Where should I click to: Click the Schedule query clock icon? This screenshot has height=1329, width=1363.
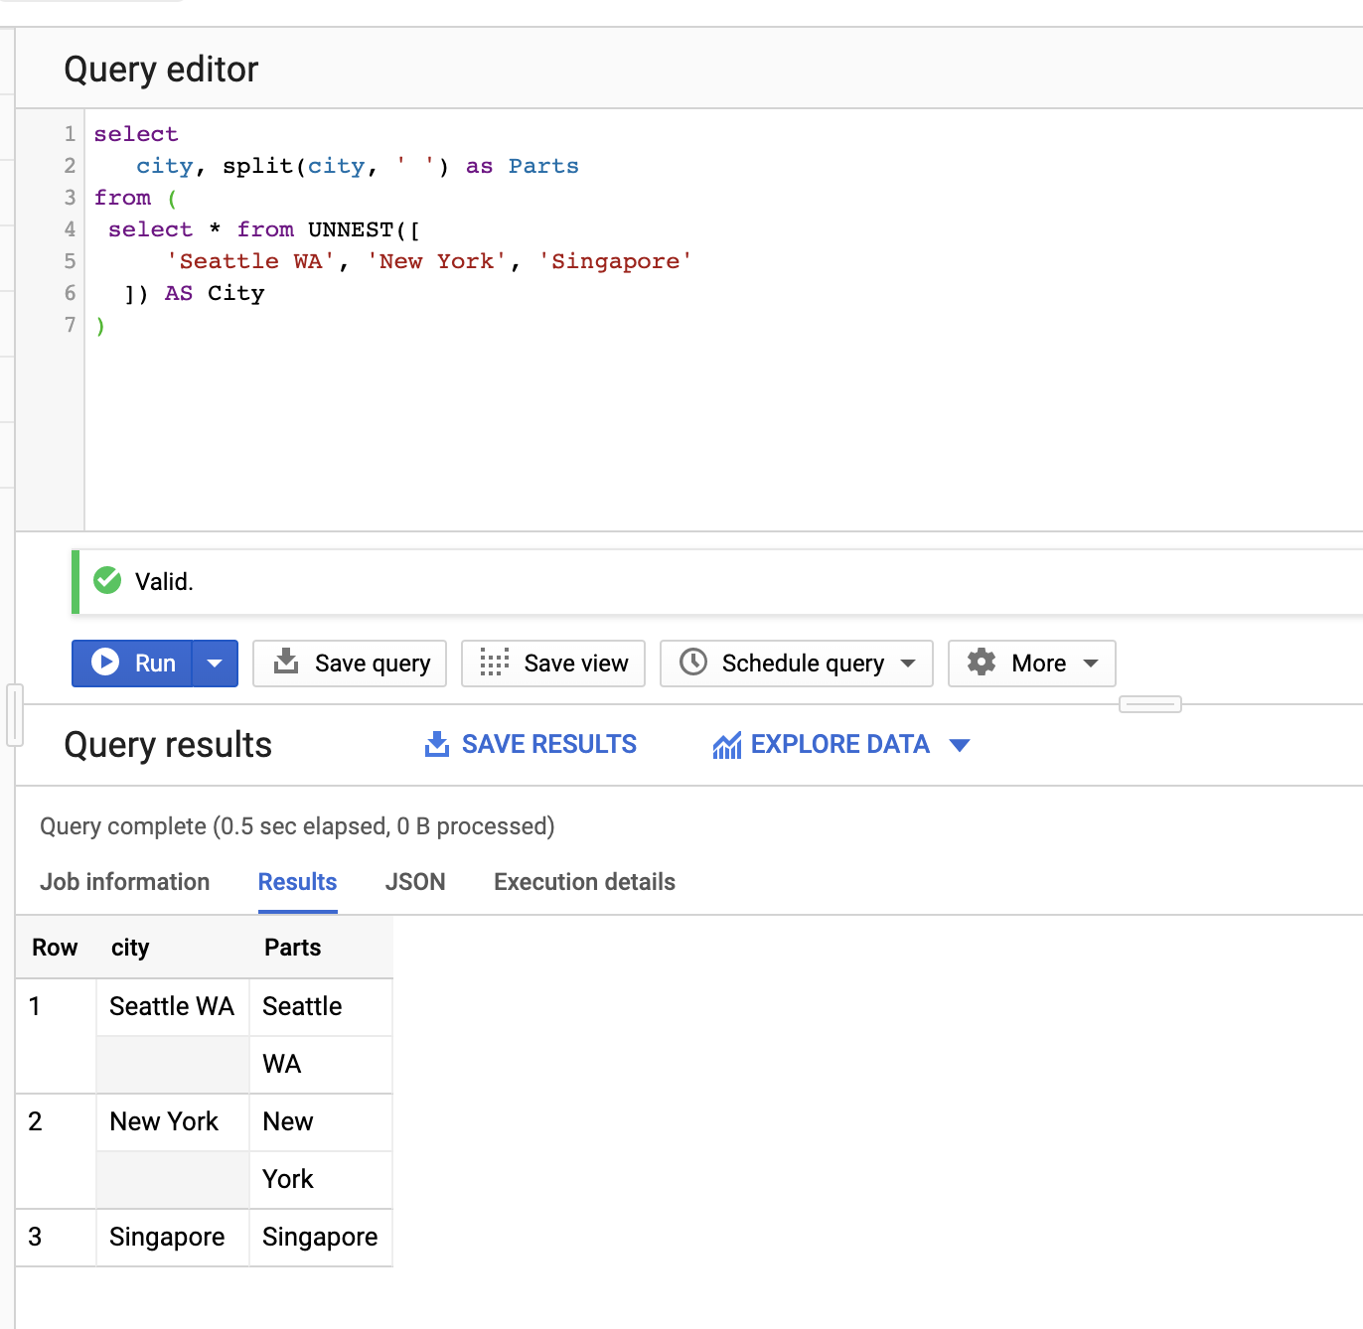click(x=694, y=663)
